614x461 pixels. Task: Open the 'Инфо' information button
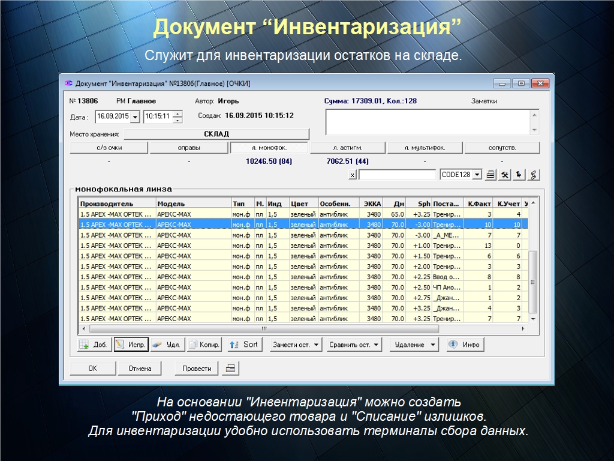click(464, 345)
